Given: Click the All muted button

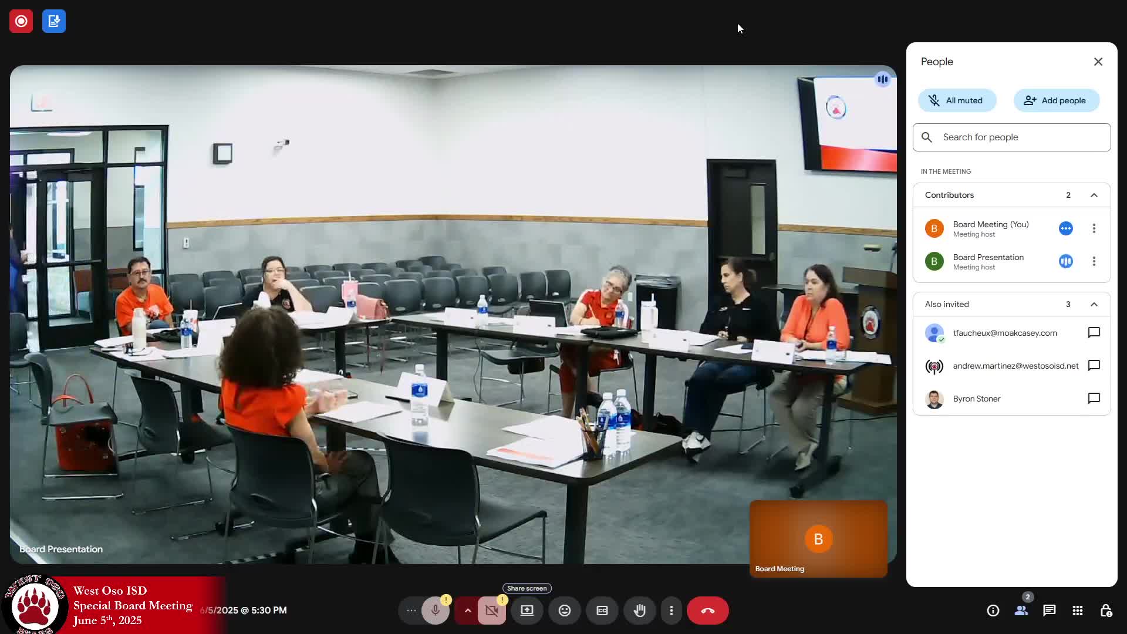Looking at the screenshot, I should tap(957, 100).
